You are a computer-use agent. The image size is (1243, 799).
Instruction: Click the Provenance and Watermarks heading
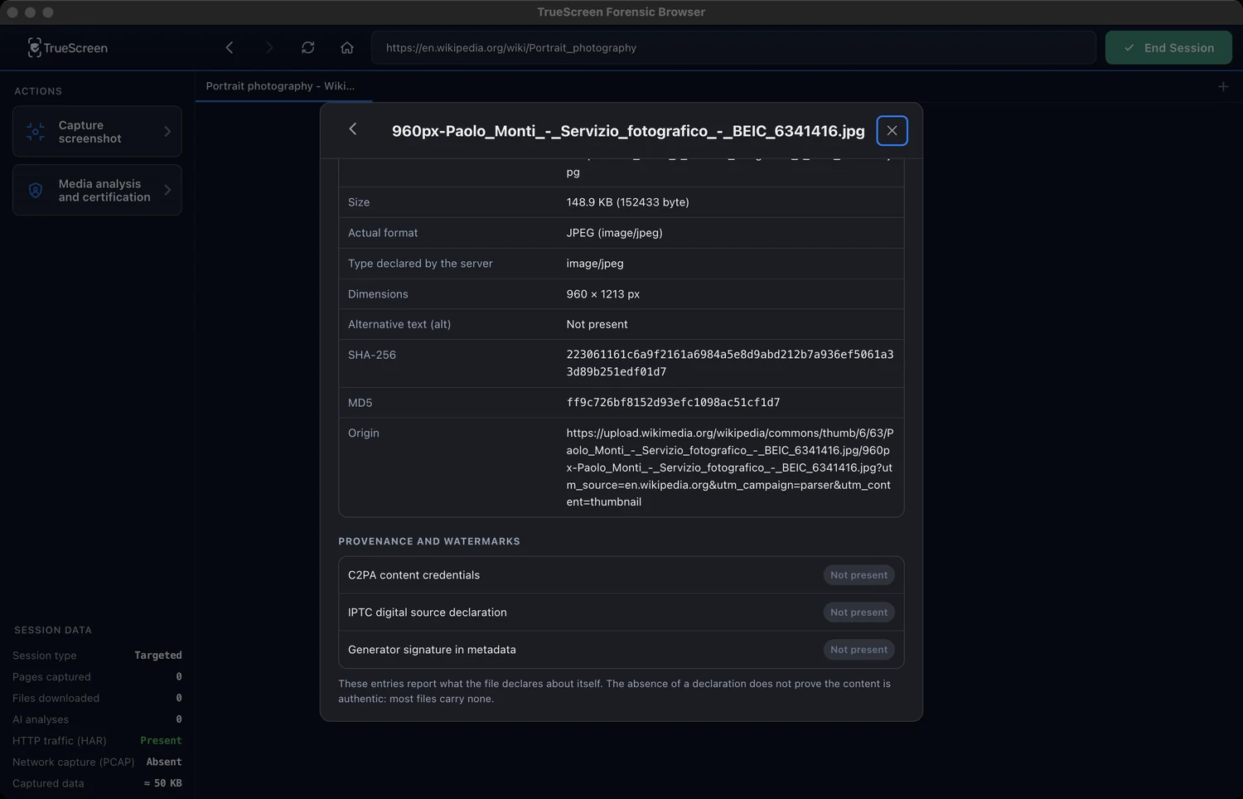(429, 541)
